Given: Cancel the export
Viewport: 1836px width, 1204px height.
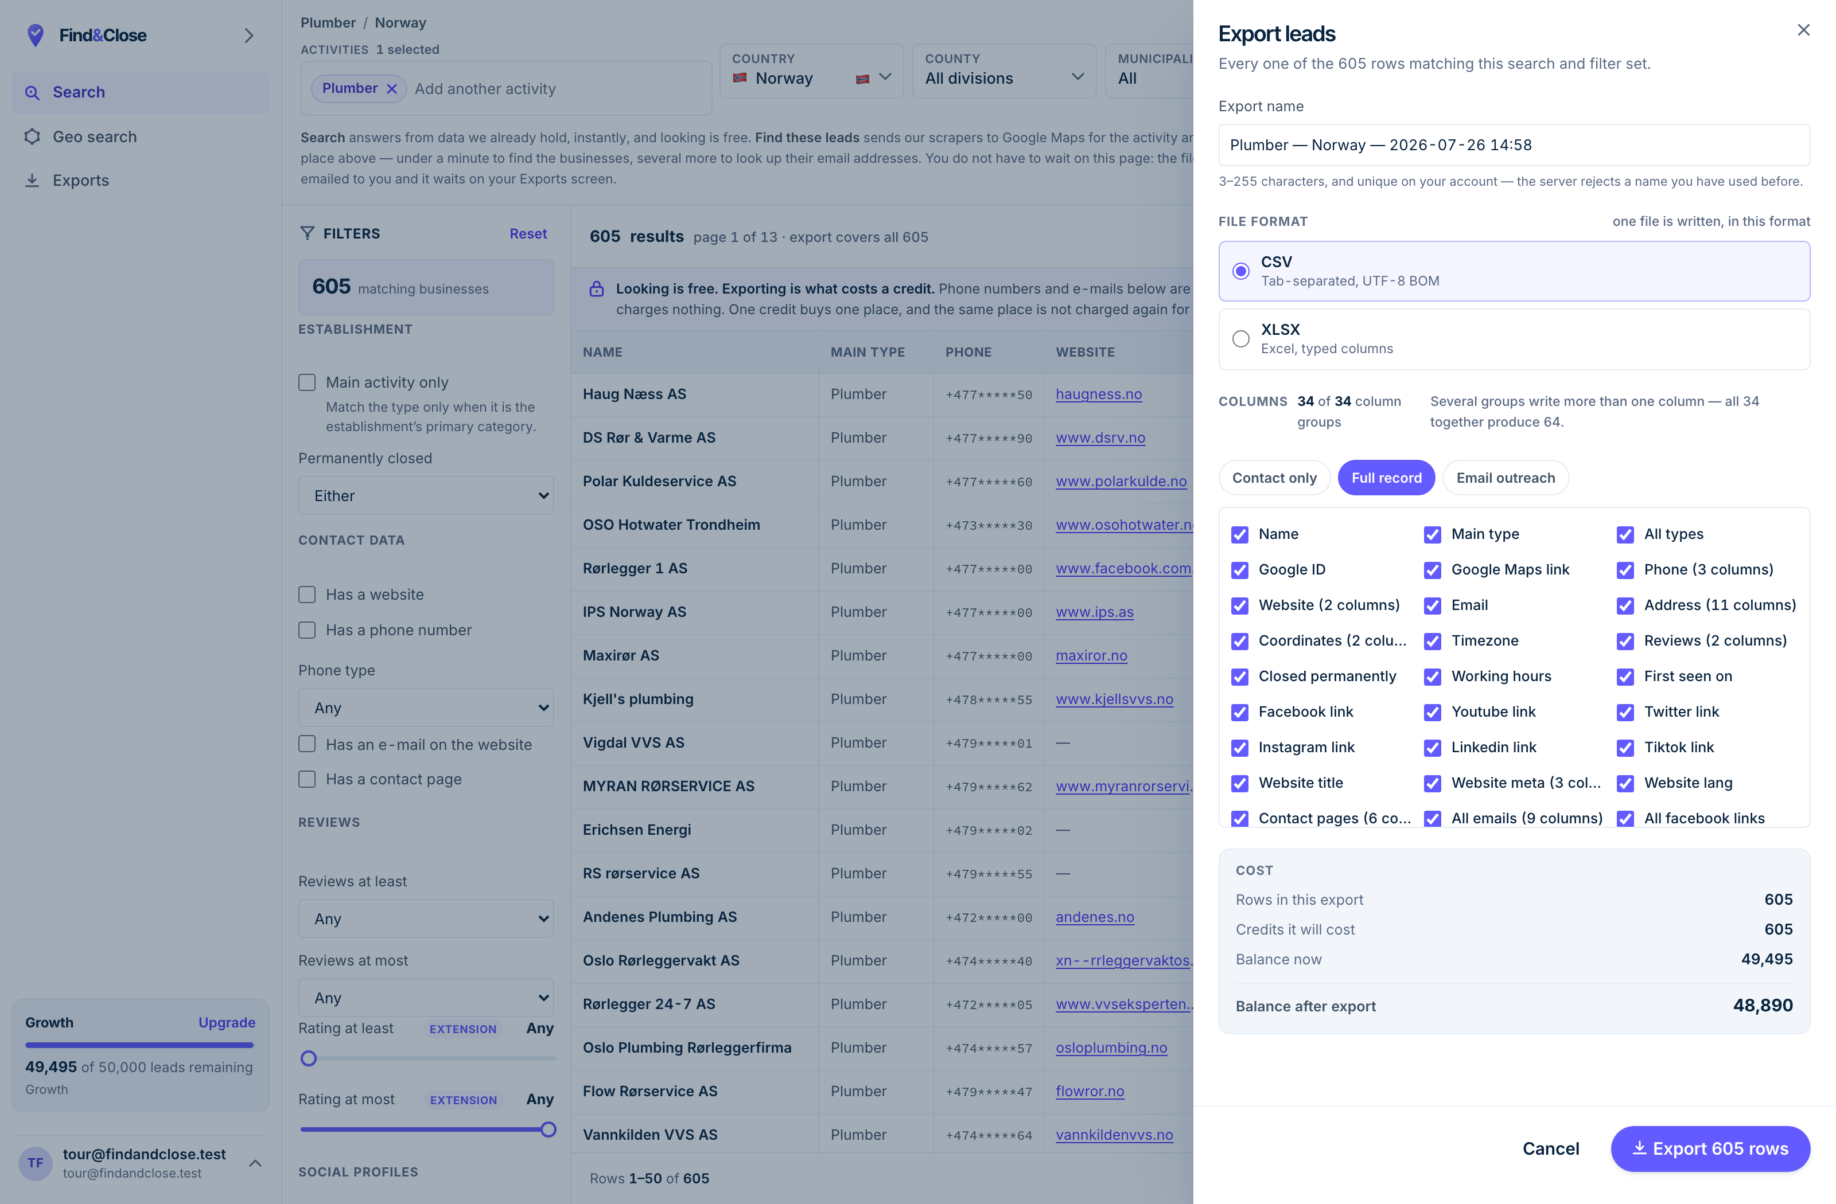Looking at the screenshot, I should [x=1551, y=1148].
